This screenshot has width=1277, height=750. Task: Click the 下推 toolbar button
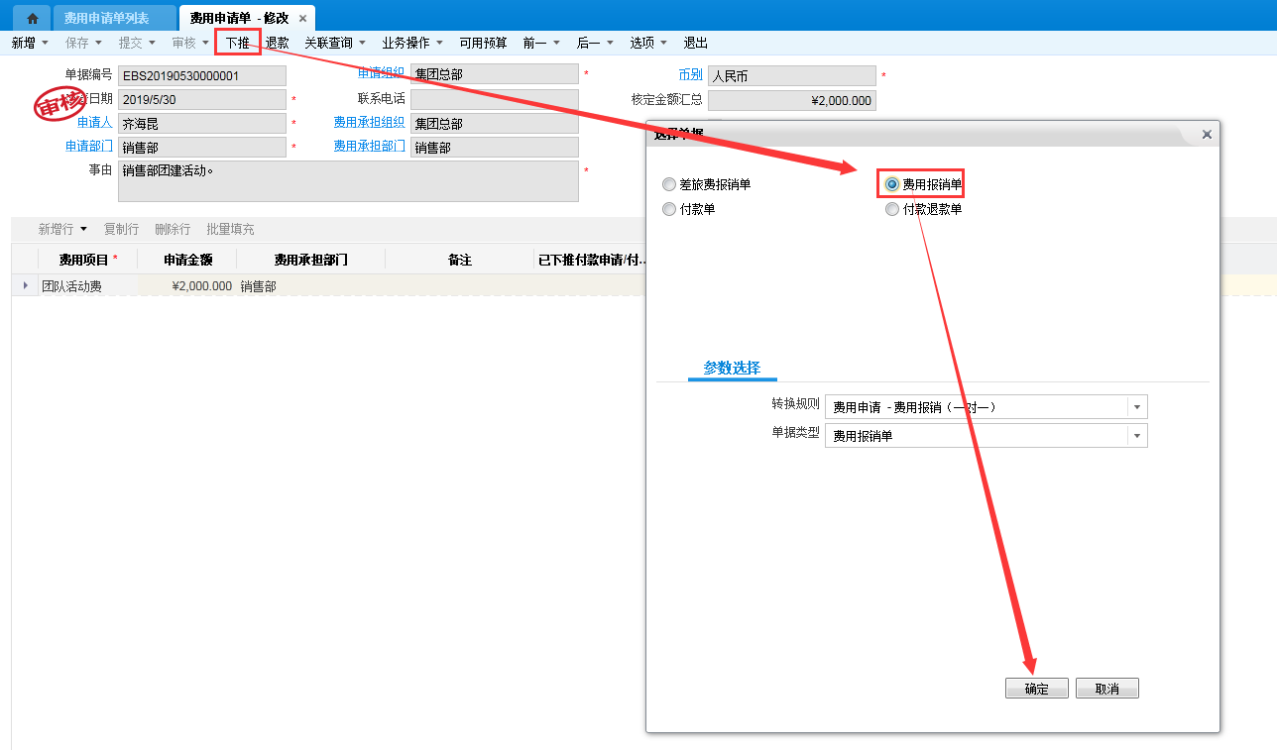pos(237,43)
